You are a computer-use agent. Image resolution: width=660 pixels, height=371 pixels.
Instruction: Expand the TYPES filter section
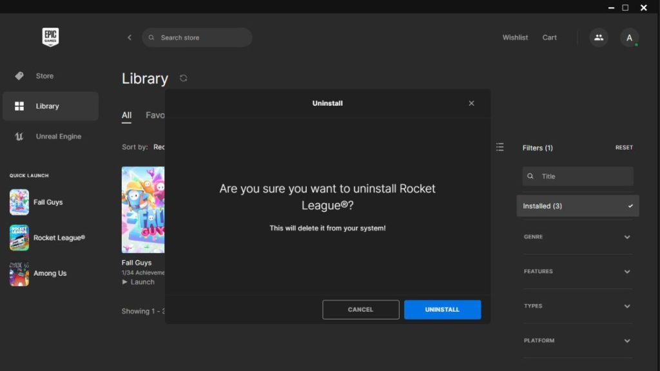[x=577, y=306]
